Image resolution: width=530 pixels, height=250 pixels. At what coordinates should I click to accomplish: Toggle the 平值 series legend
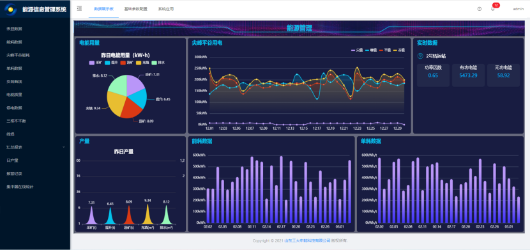(385, 50)
